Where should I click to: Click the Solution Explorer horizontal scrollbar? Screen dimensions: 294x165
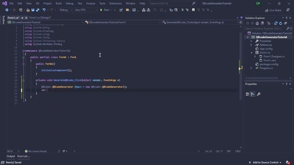(x=263, y=78)
